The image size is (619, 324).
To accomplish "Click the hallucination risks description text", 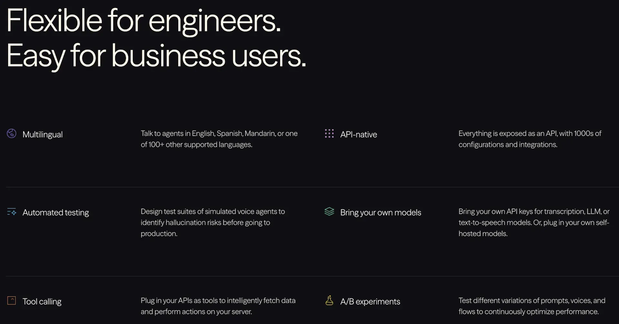I will [x=213, y=222].
